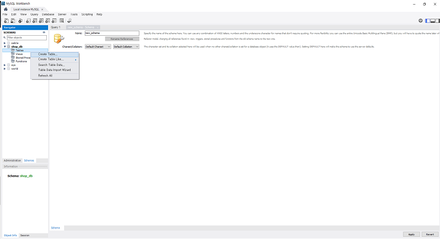440x239 pixels.
Task: Choose Create Table... from context menu
Action: click(x=55, y=54)
